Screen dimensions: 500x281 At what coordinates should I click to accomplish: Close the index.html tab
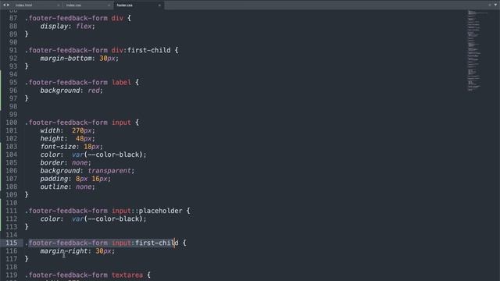pyautogui.click(x=59, y=5)
